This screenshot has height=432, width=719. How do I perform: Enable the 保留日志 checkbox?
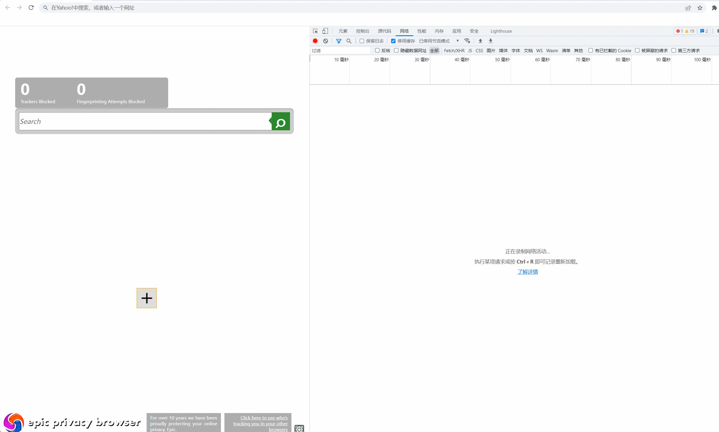362,41
